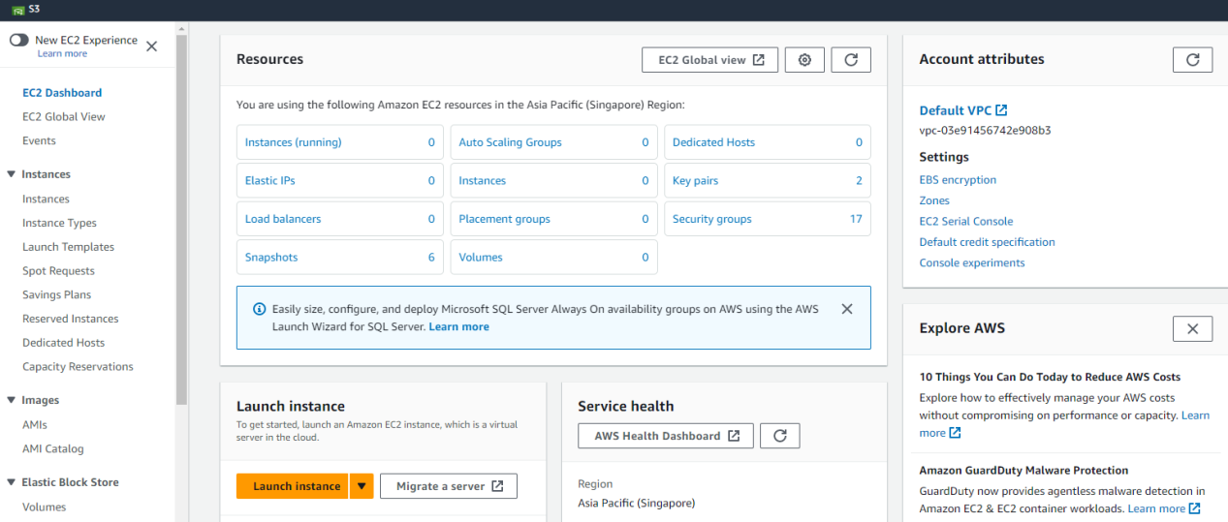Toggle the New EC2 Experience switch
The image size is (1228, 522).
(19, 40)
